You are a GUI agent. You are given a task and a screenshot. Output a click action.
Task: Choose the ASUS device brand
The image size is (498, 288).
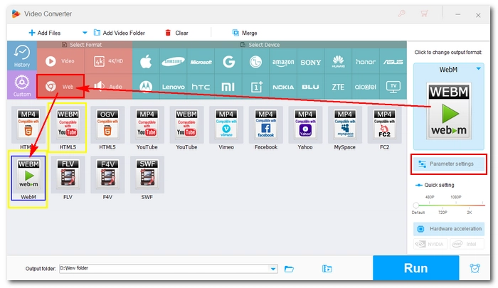[393, 62]
